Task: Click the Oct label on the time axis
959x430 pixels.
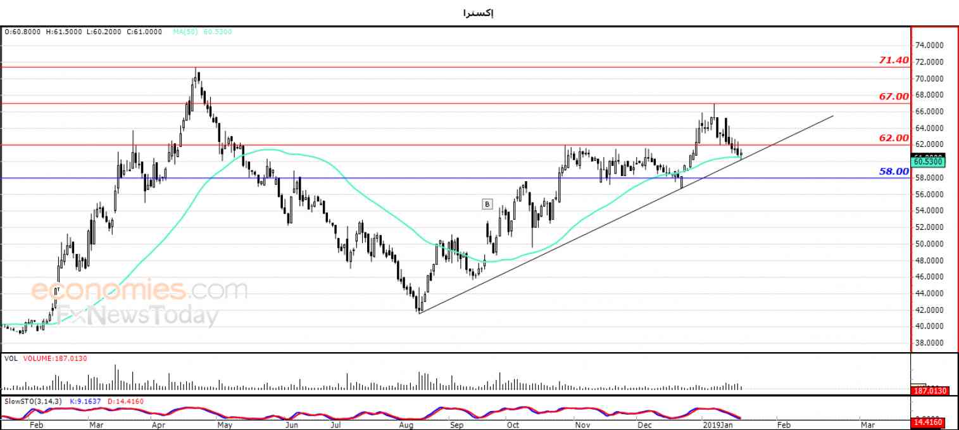Action: (513, 425)
